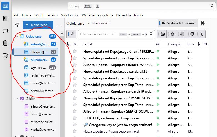
Task: Open the Narzędzia menu
Action: tap(123, 15)
